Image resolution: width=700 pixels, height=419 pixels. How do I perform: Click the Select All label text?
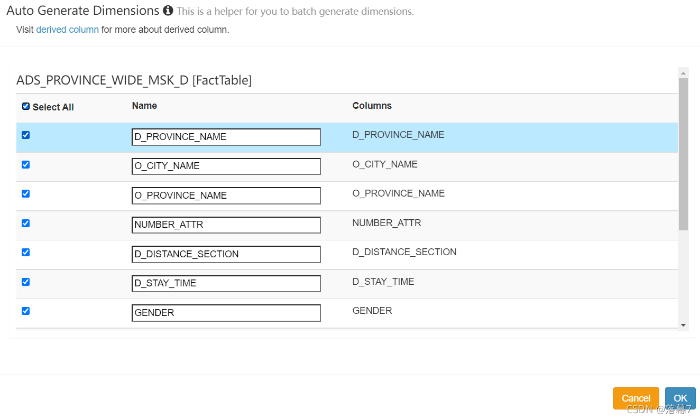coord(53,107)
